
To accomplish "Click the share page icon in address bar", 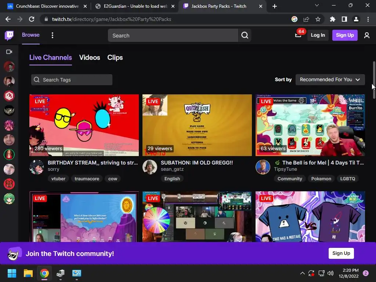I will [x=306, y=19].
